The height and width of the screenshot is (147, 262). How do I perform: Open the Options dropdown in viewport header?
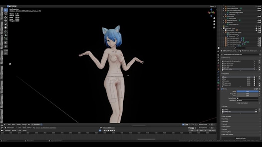click(213, 6)
